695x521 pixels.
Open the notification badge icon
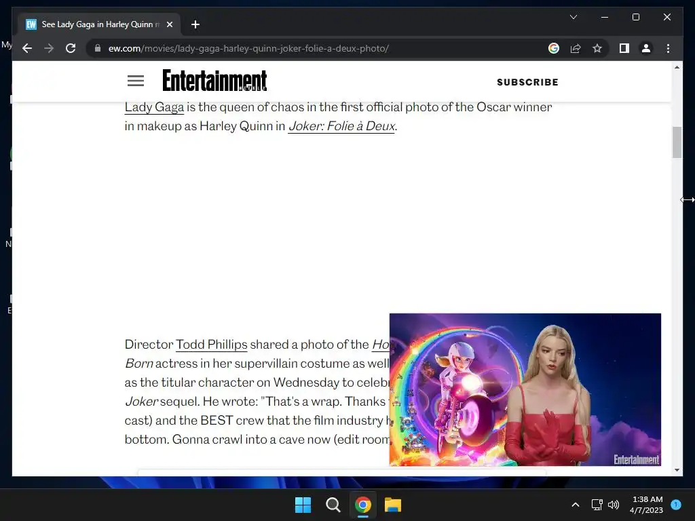(676, 505)
